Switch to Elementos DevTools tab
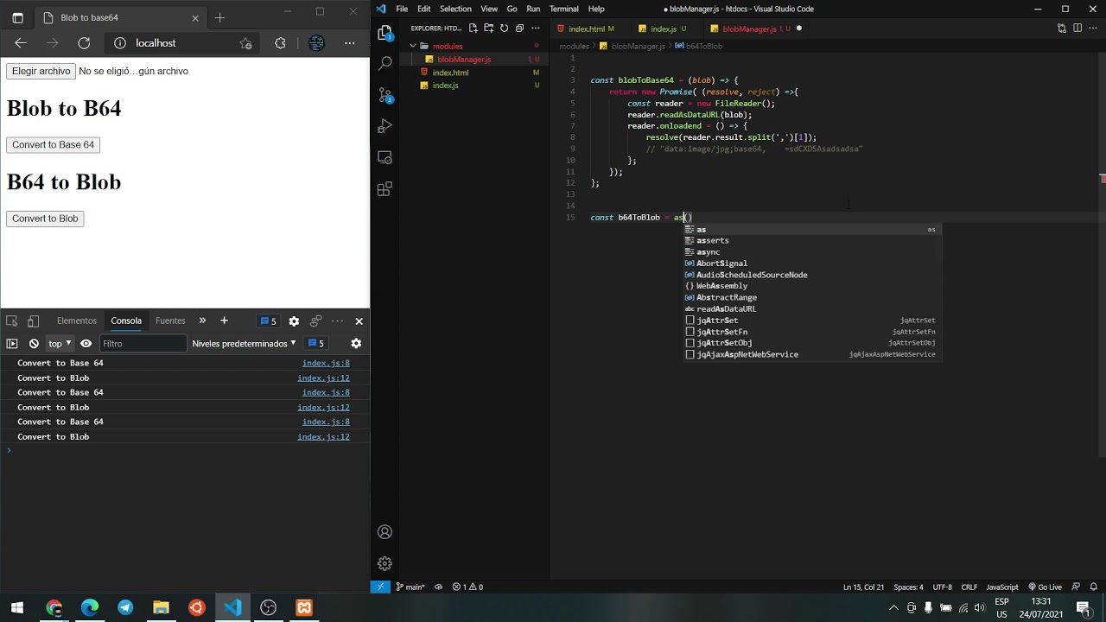 click(x=77, y=321)
